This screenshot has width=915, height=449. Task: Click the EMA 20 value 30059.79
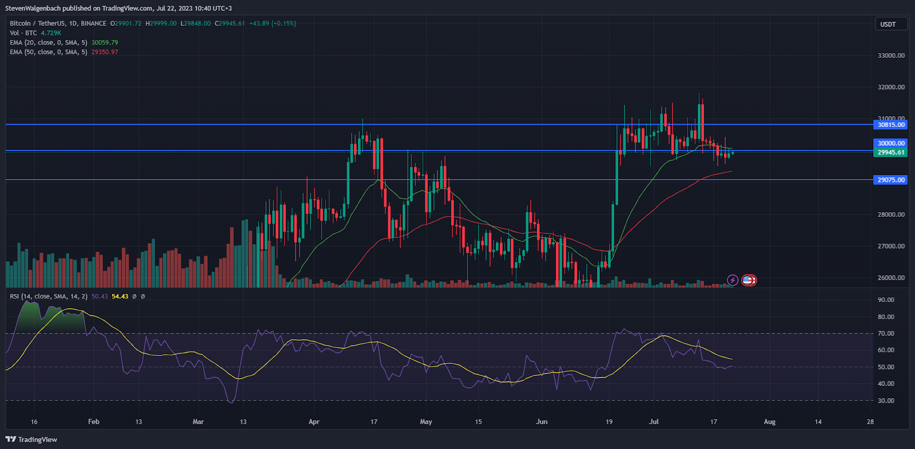coord(105,42)
